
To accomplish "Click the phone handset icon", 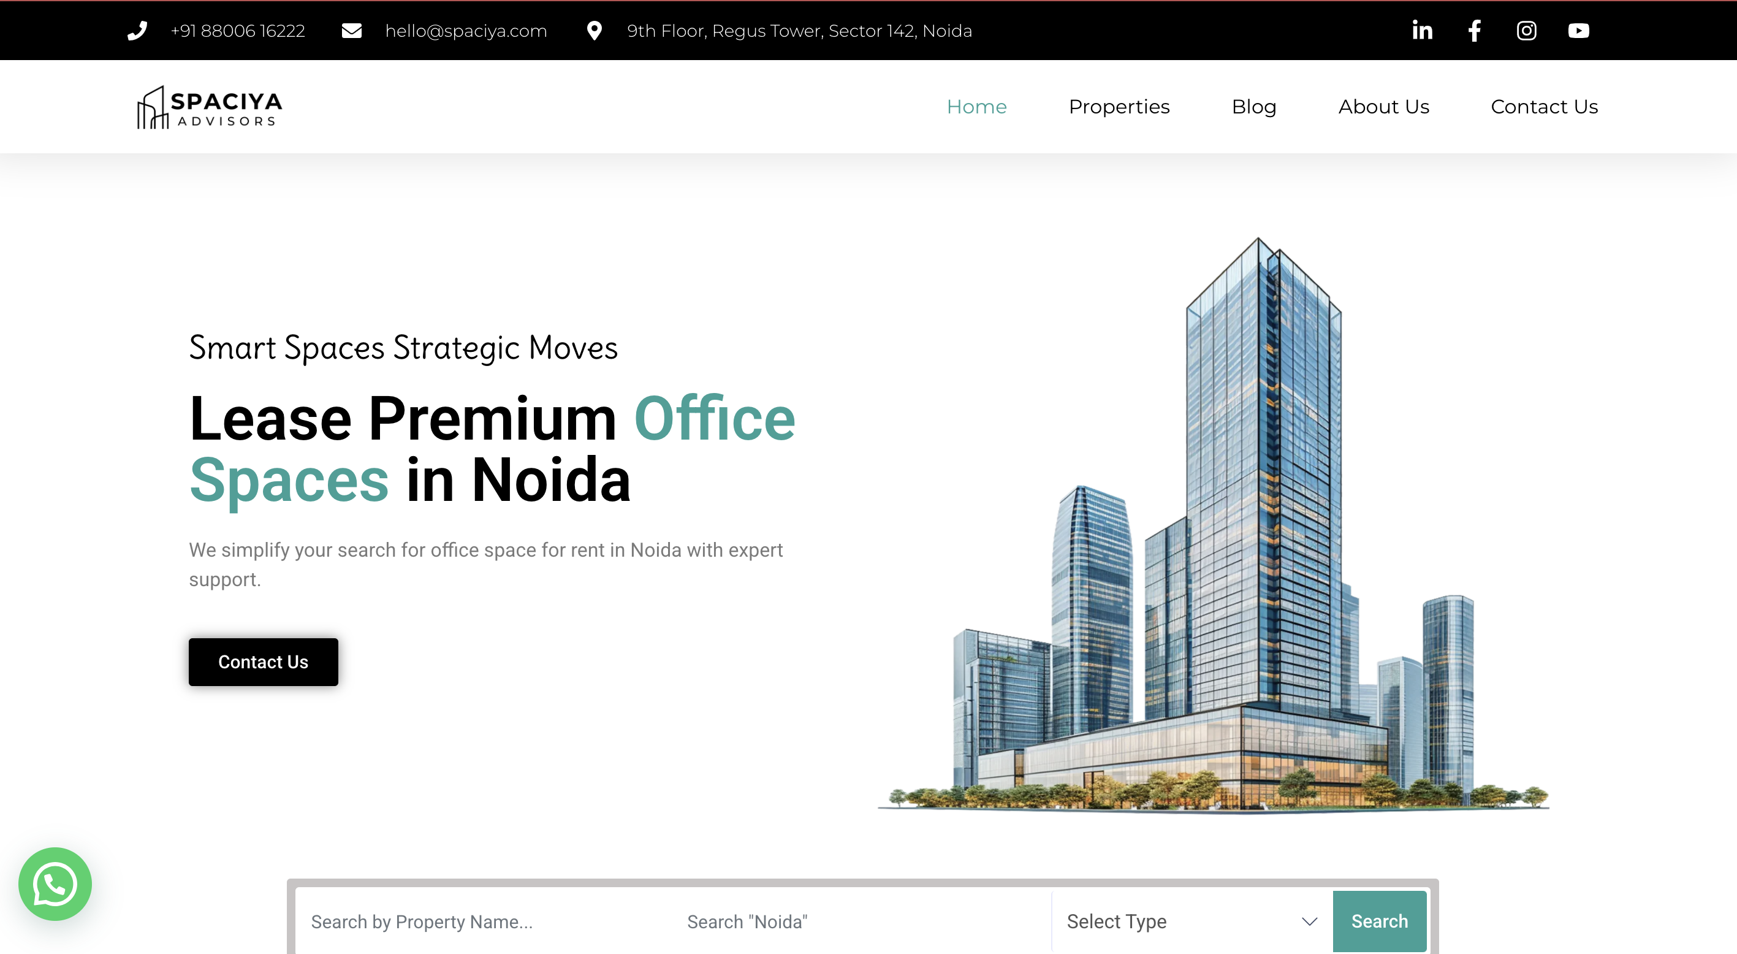I will pos(137,31).
